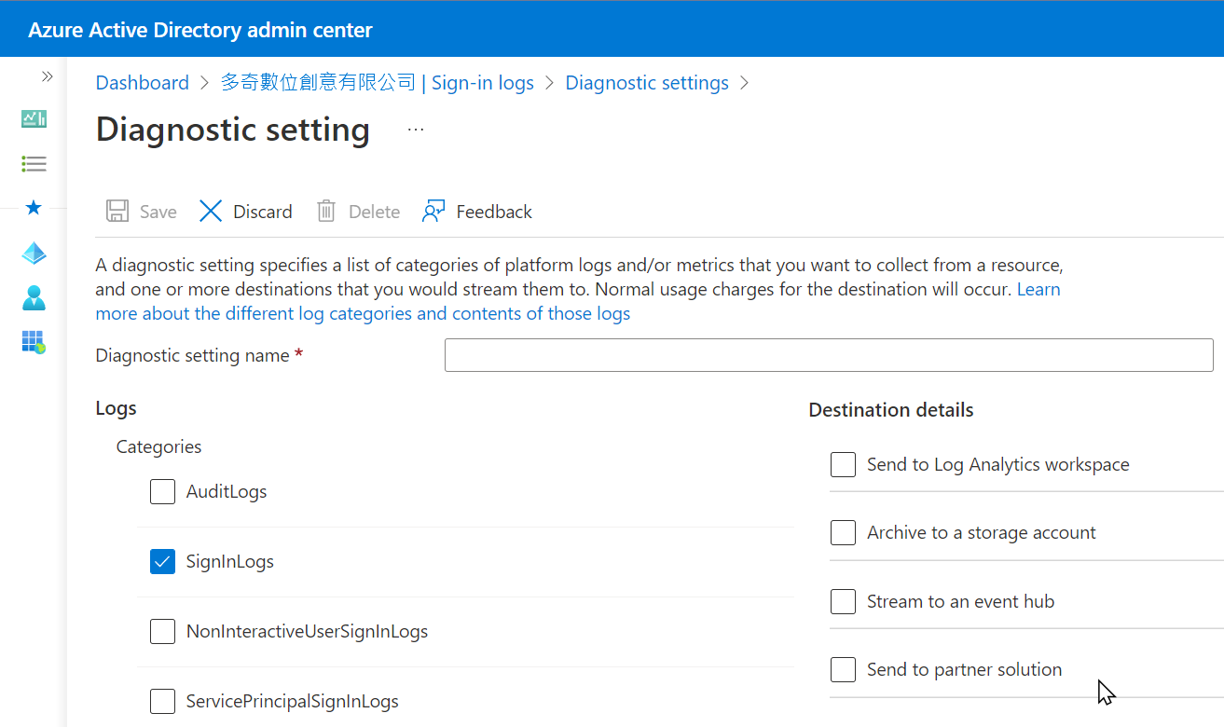Image resolution: width=1224 pixels, height=727 pixels.
Task: Click the Destination details heading
Action: point(891,410)
